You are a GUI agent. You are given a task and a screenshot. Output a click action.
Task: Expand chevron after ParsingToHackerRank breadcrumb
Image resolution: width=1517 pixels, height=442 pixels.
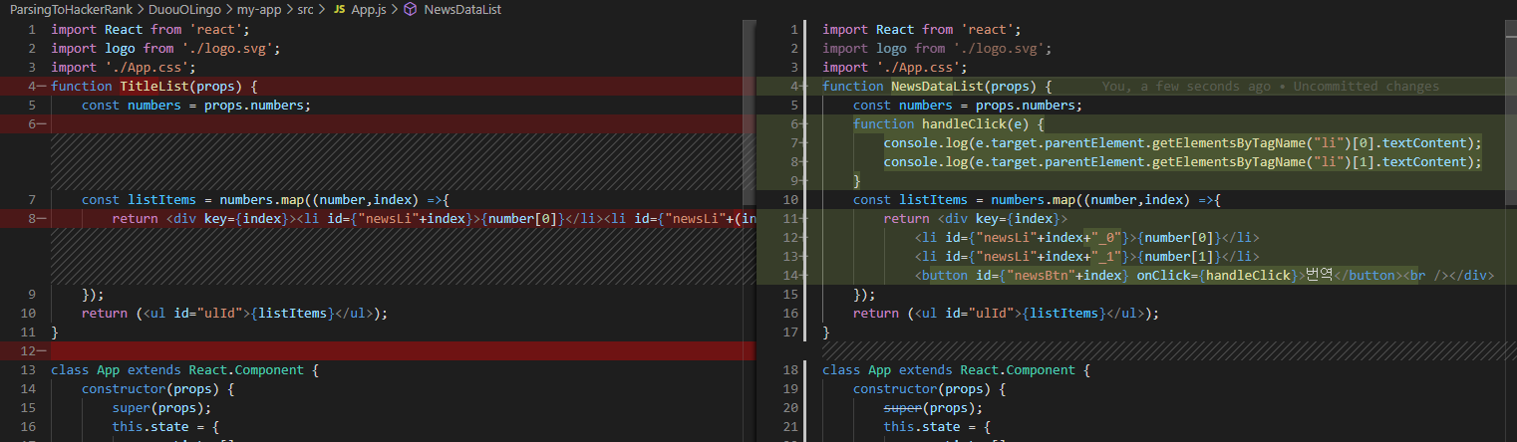click(x=142, y=9)
